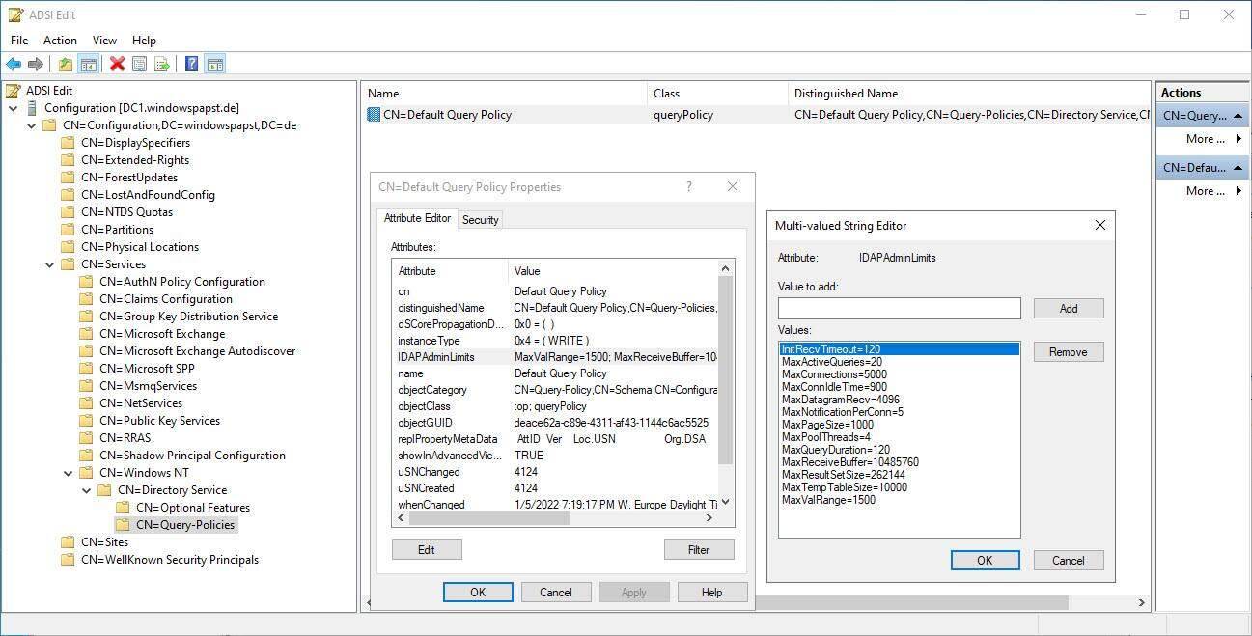This screenshot has height=636, width=1252.
Task: Click the blue Help toolbar icon
Action: (191, 65)
